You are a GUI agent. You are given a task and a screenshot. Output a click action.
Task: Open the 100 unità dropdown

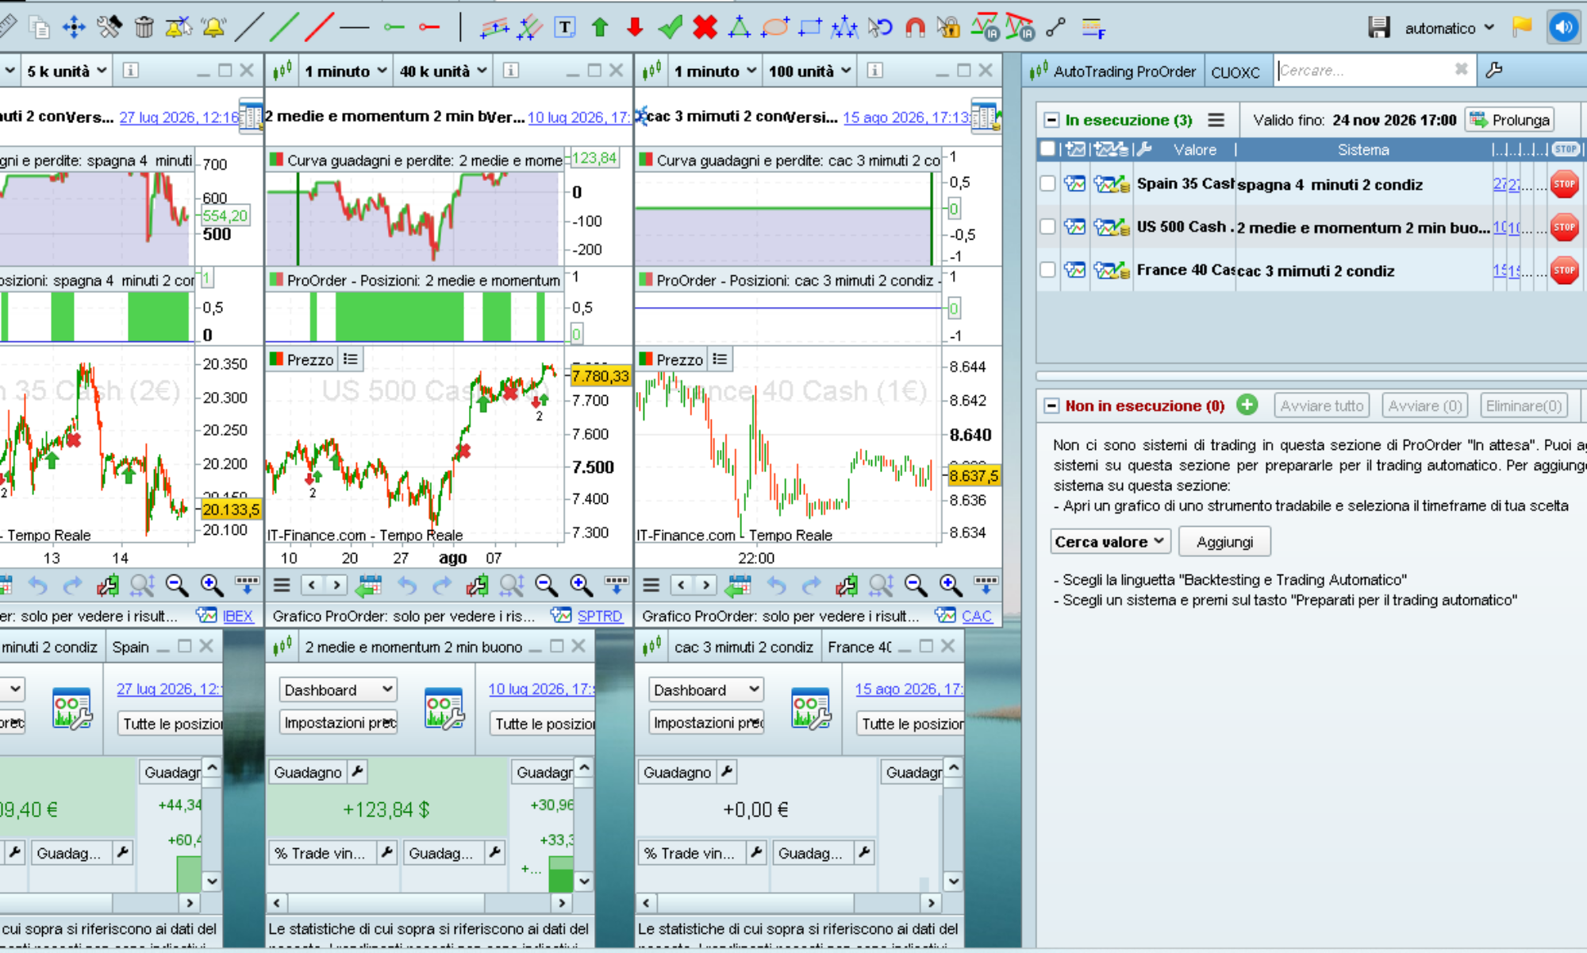pos(810,71)
